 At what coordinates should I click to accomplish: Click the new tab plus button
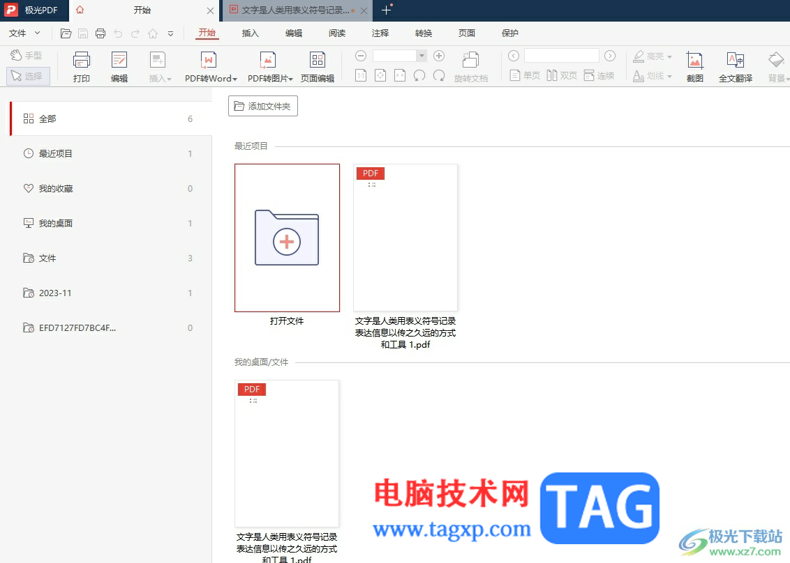point(387,10)
